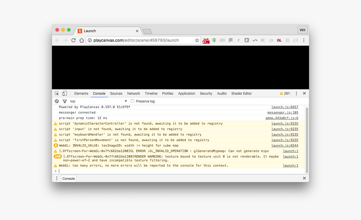Viewport: 361px width, 220px height.
Task: Open the launch.js:6657 source link
Action: (x=285, y=107)
